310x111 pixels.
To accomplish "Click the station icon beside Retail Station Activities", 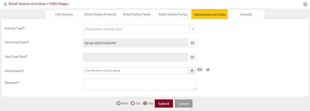I will click(5, 4).
